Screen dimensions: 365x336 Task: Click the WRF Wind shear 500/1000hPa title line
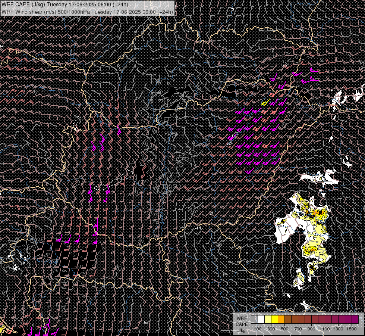[87, 12]
